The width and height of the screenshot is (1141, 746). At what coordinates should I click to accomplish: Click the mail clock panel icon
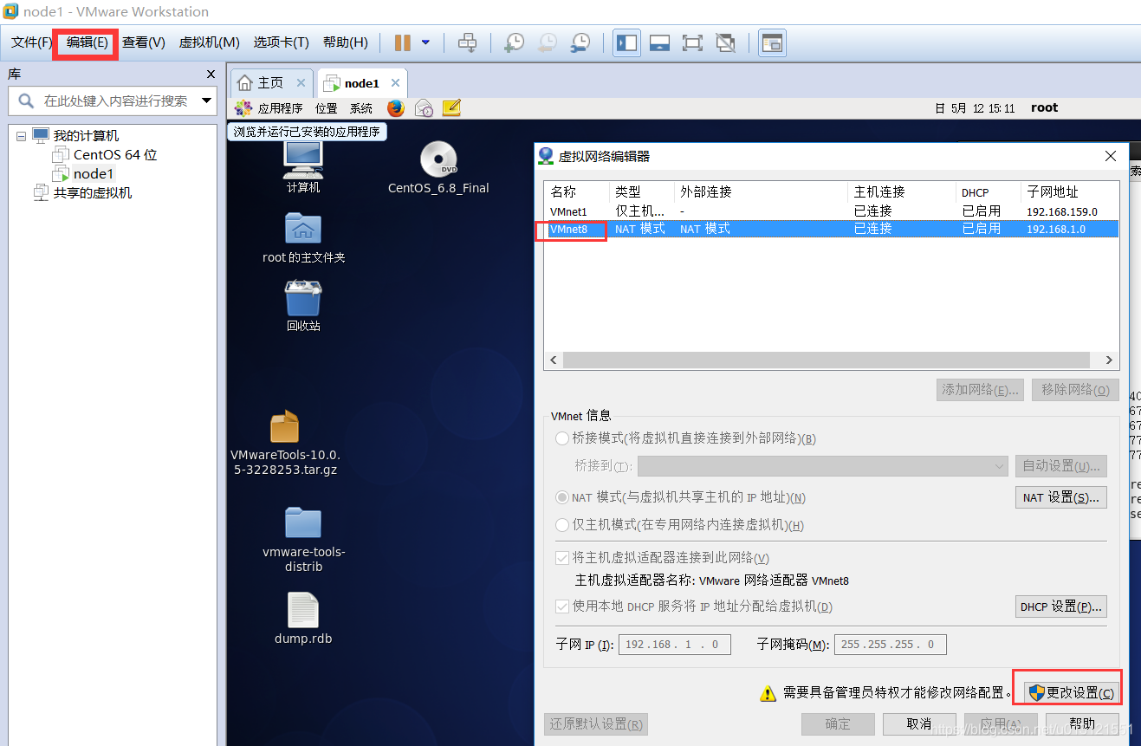click(424, 108)
